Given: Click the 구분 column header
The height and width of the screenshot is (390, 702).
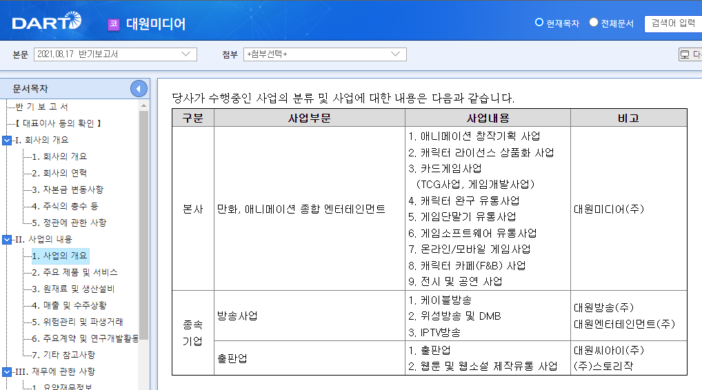Looking at the screenshot, I should click(193, 118).
